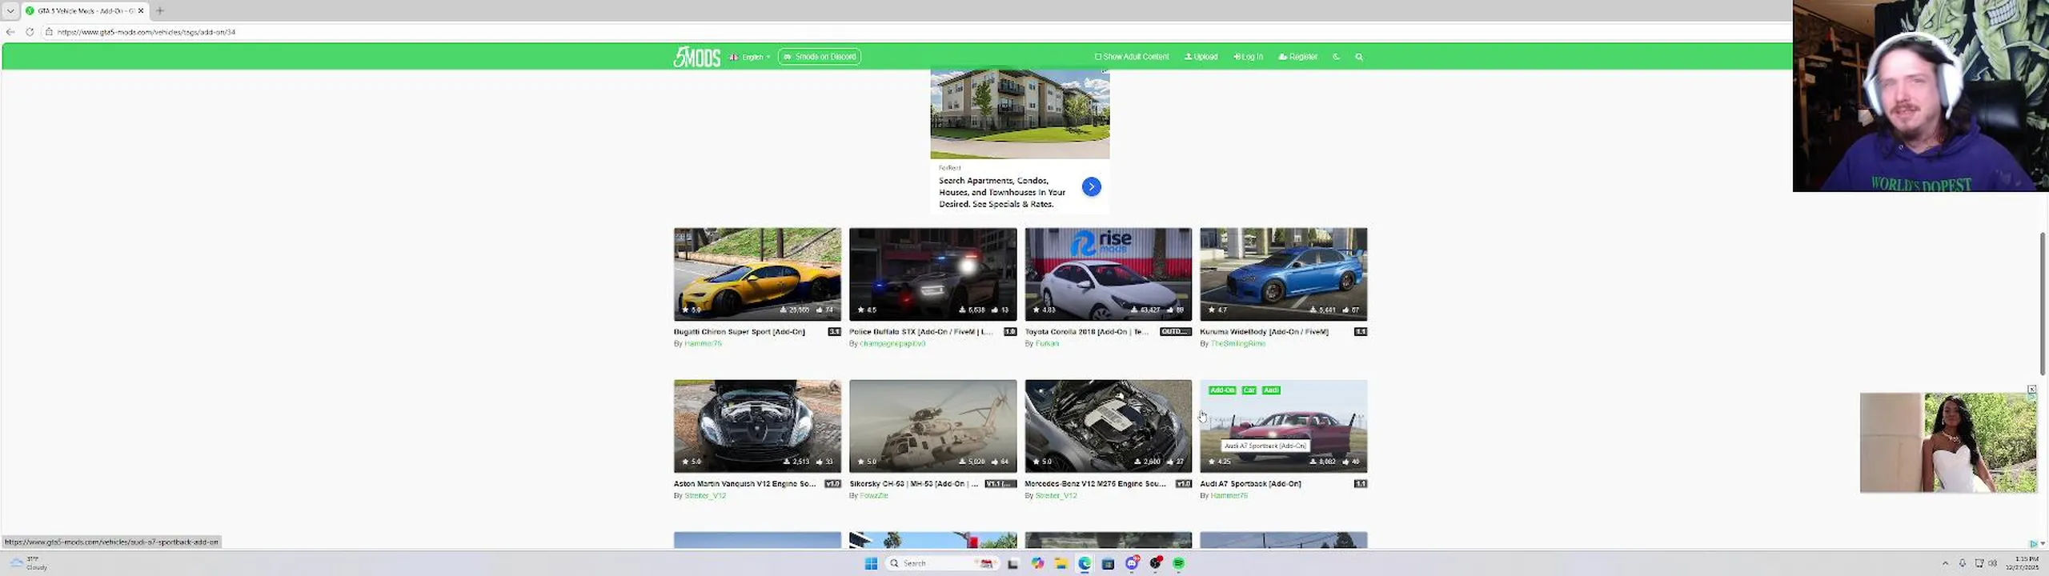
Task: Reload the page with the refresh icon
Action: [30, 32]
